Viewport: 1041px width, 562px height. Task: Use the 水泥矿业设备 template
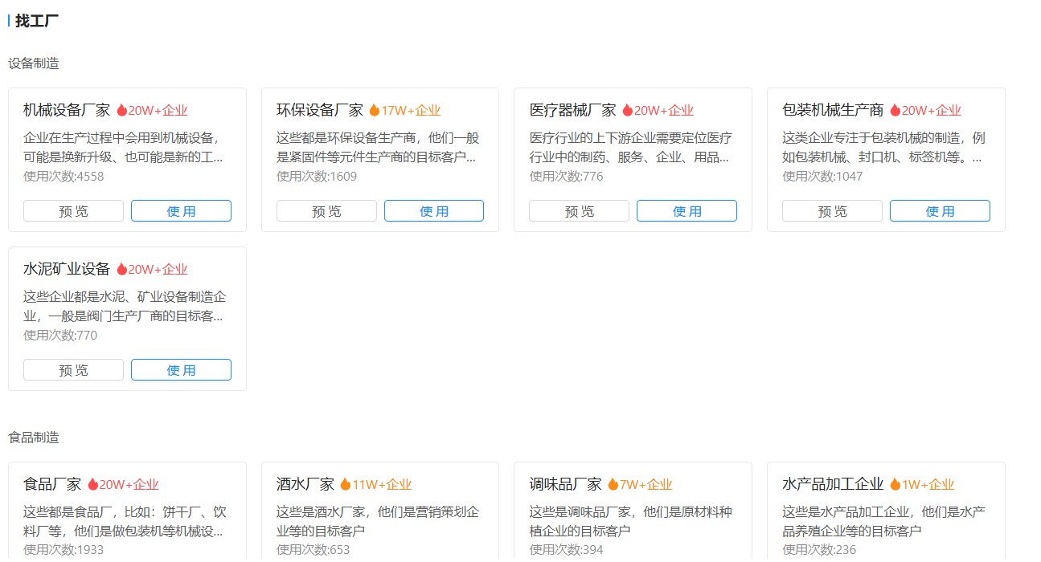(x=181, y=370)
